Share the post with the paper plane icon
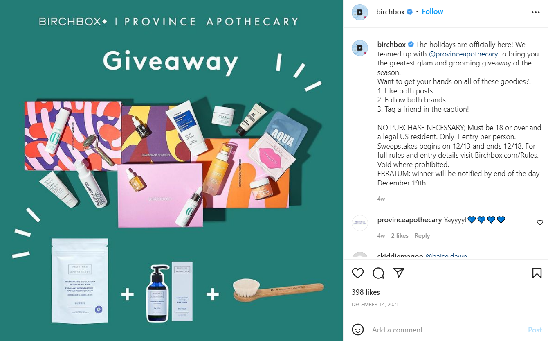Image resolution: width=548 pixels, height=341 pixels. (399, 273)
